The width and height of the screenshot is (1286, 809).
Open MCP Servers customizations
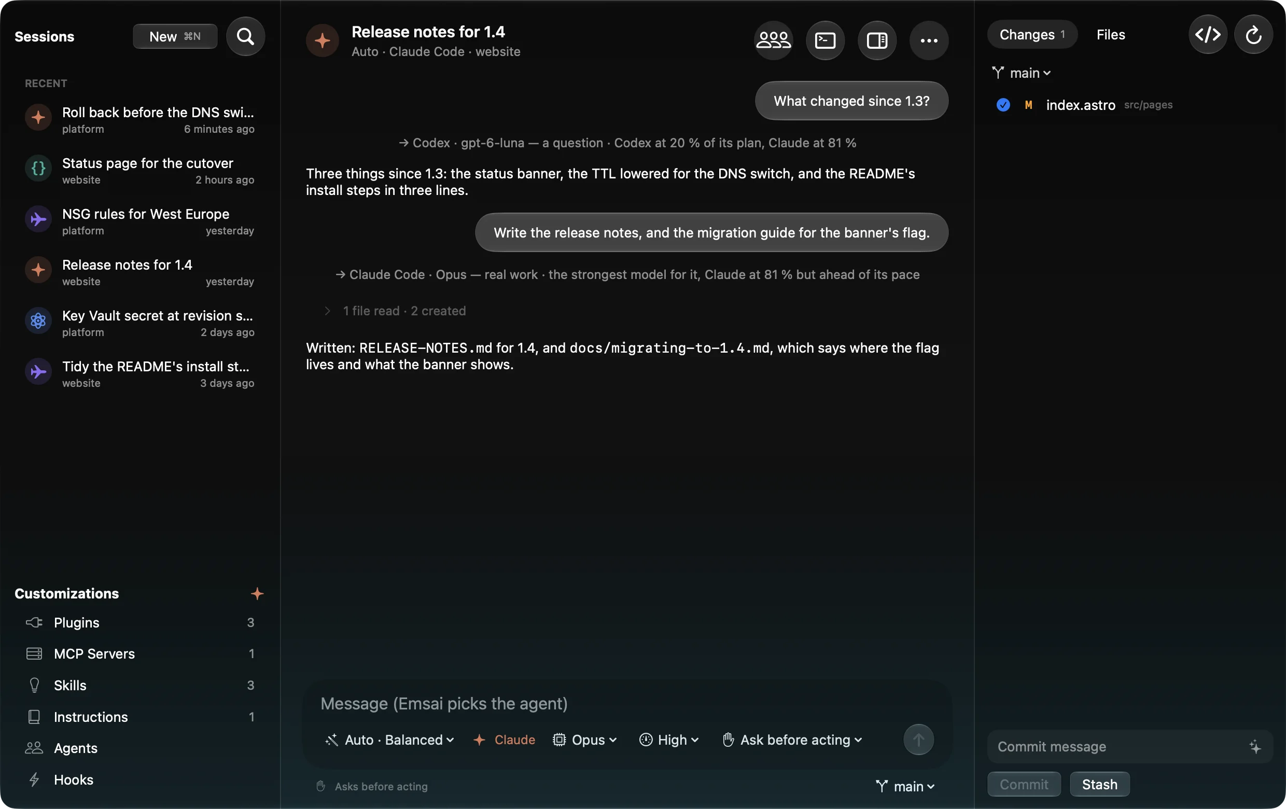pyautogui.click(x=140, y=653)
